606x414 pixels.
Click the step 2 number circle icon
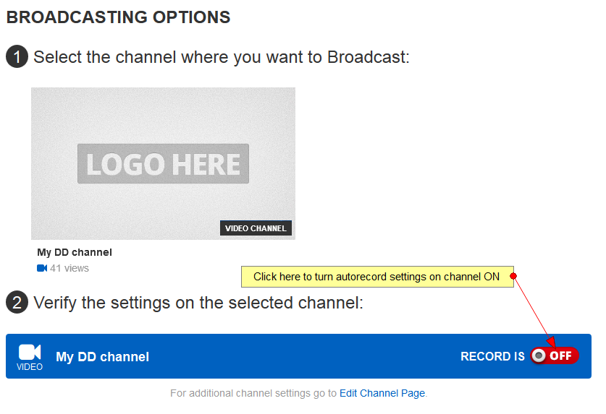click(17, 303)
